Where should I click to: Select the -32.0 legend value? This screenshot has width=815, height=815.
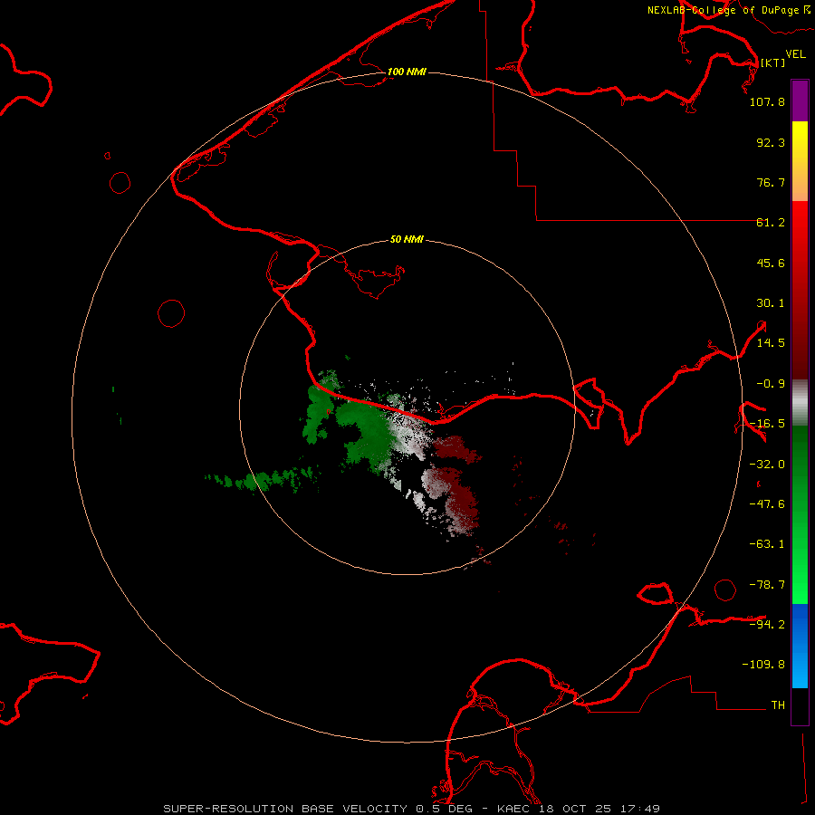click(767, 464)
